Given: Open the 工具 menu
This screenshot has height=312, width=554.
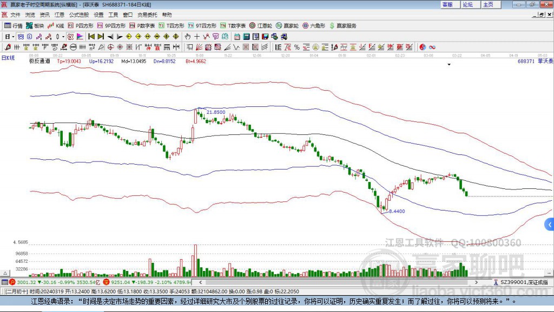Looking at the screenshot, I should click(113, 15).
